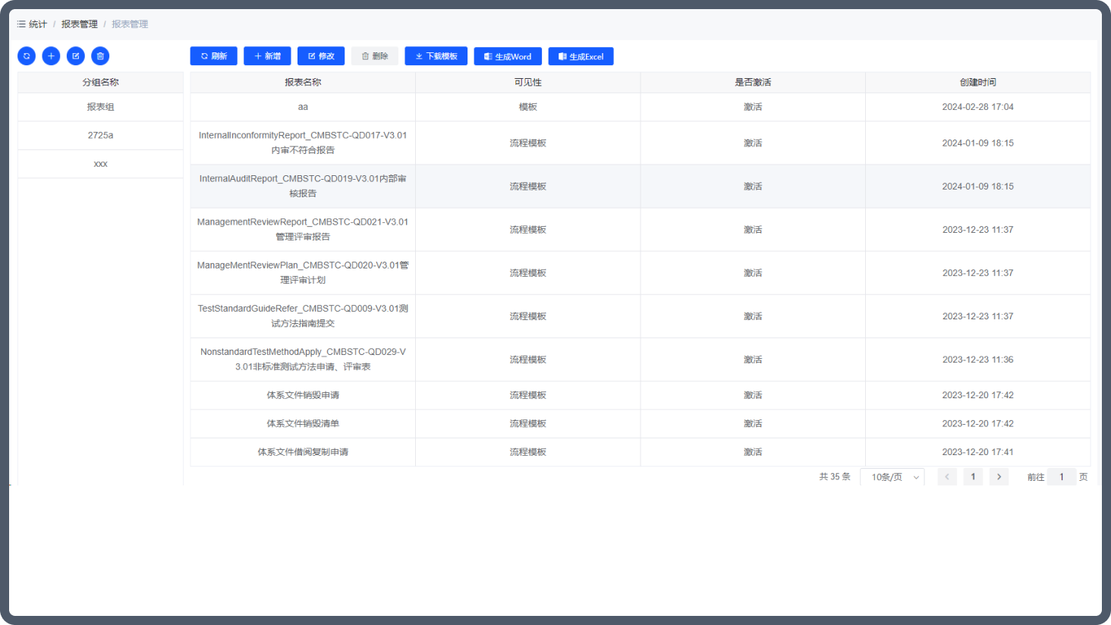Select the 2725a group row

[x=100, y=136]
